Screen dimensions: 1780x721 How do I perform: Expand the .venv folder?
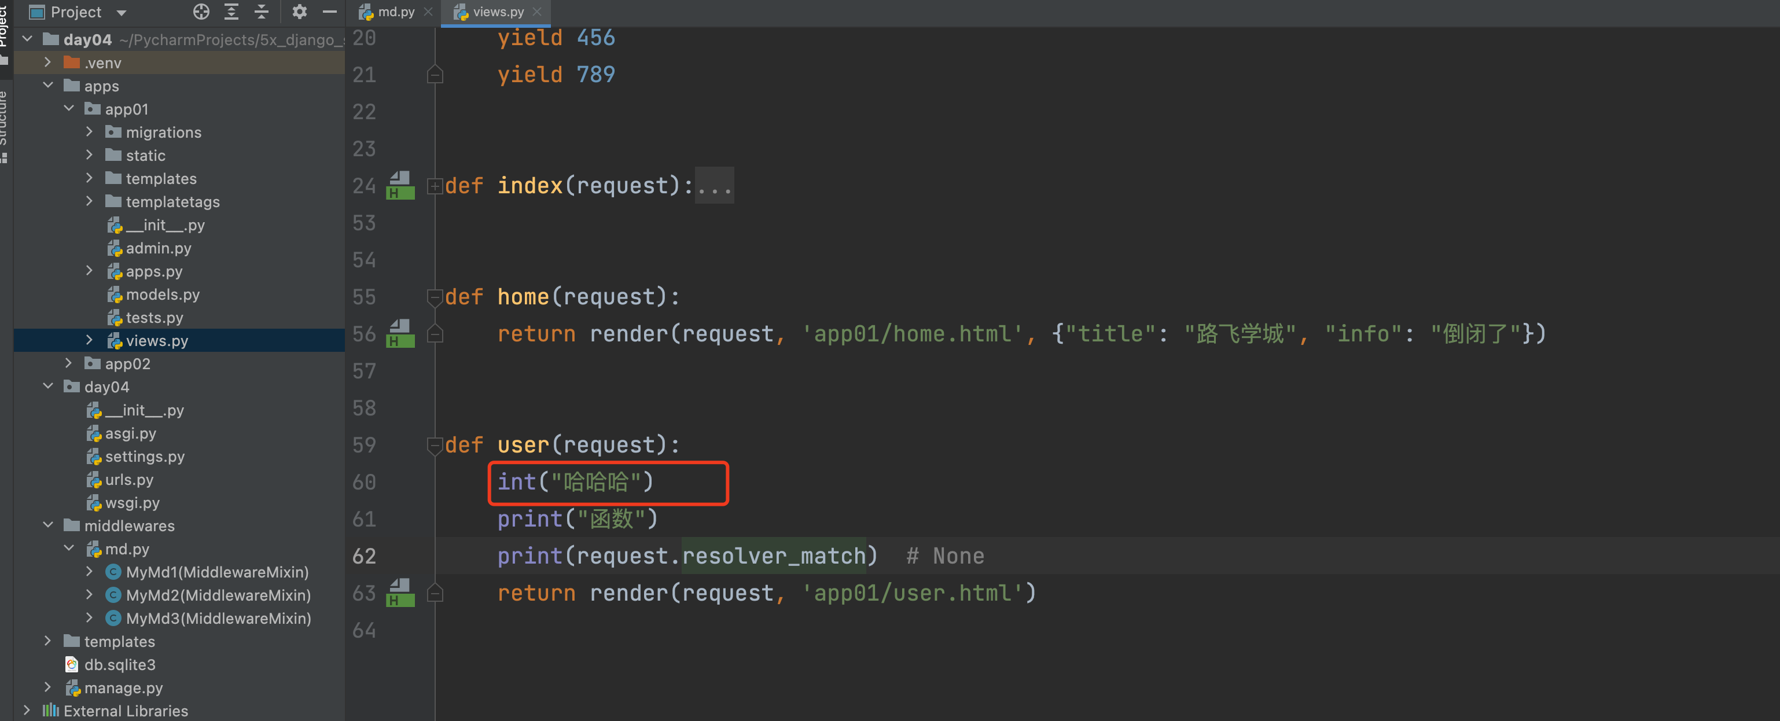(x=47, y=62)
